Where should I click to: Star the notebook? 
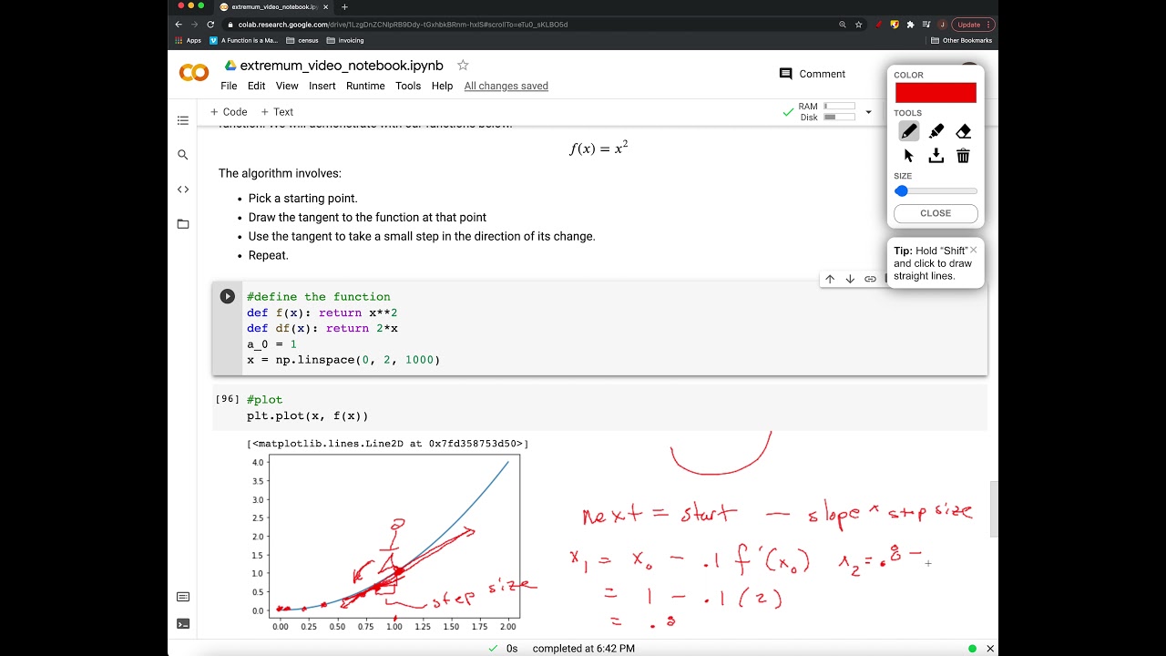463,65
